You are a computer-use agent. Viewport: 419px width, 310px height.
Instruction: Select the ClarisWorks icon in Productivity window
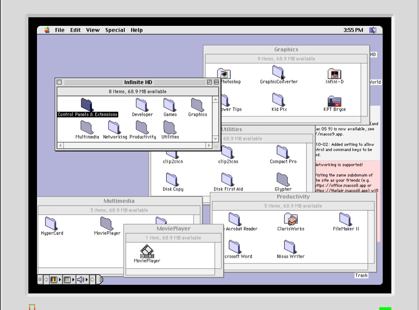291,219
